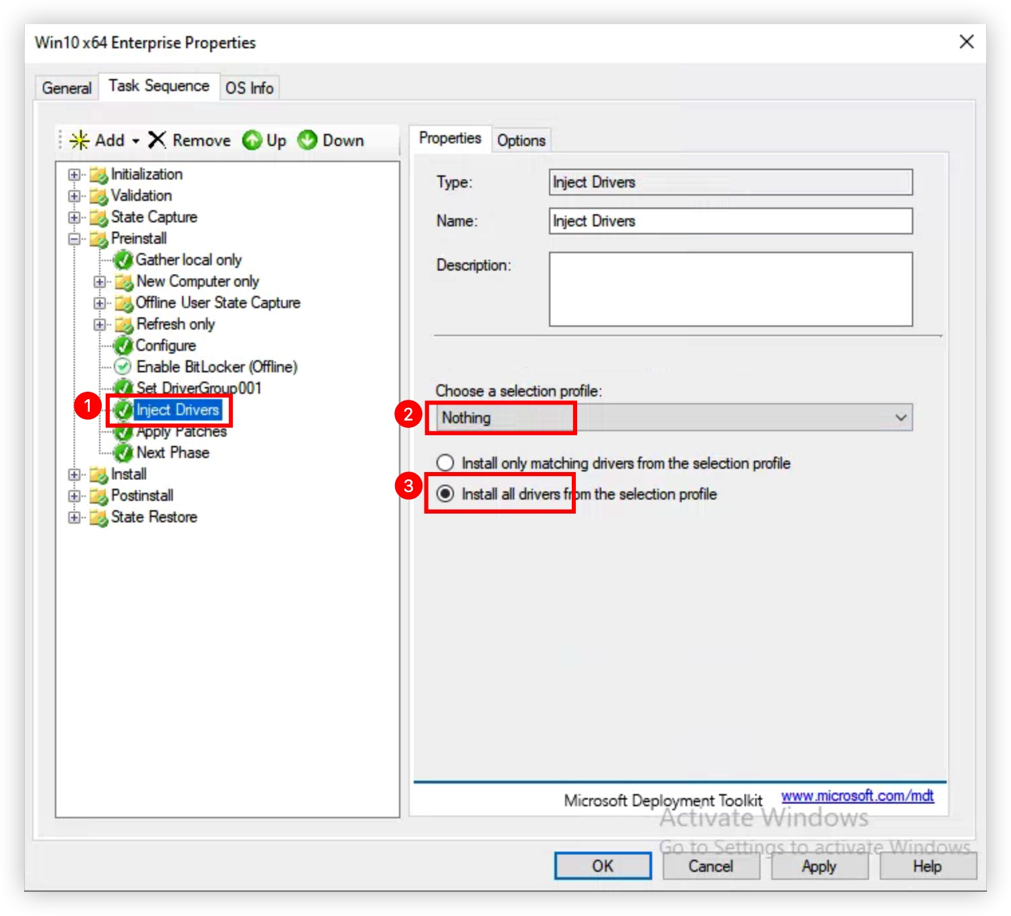Select the Inject Drivers tree item

(x=177, y=410)
